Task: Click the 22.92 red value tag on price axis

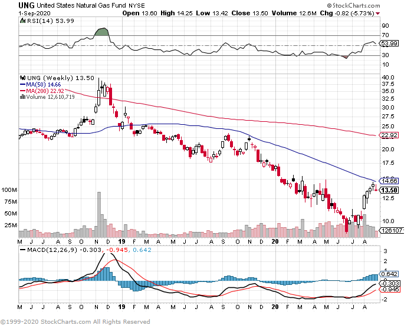Action: click(x=389, y=135)
